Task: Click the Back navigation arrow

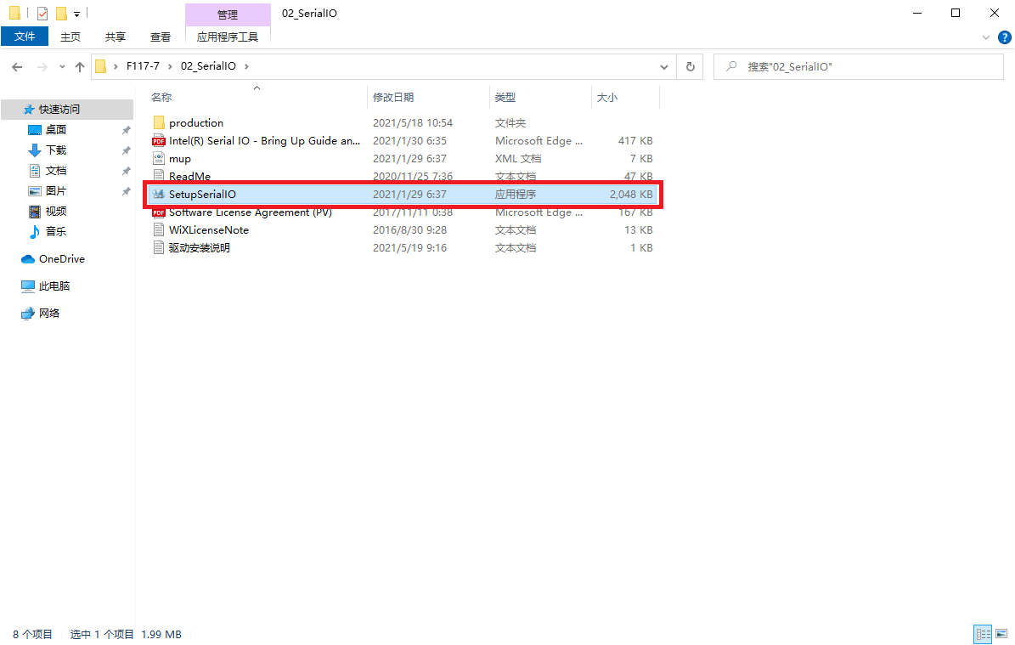Action: click(x=18, y=66)
